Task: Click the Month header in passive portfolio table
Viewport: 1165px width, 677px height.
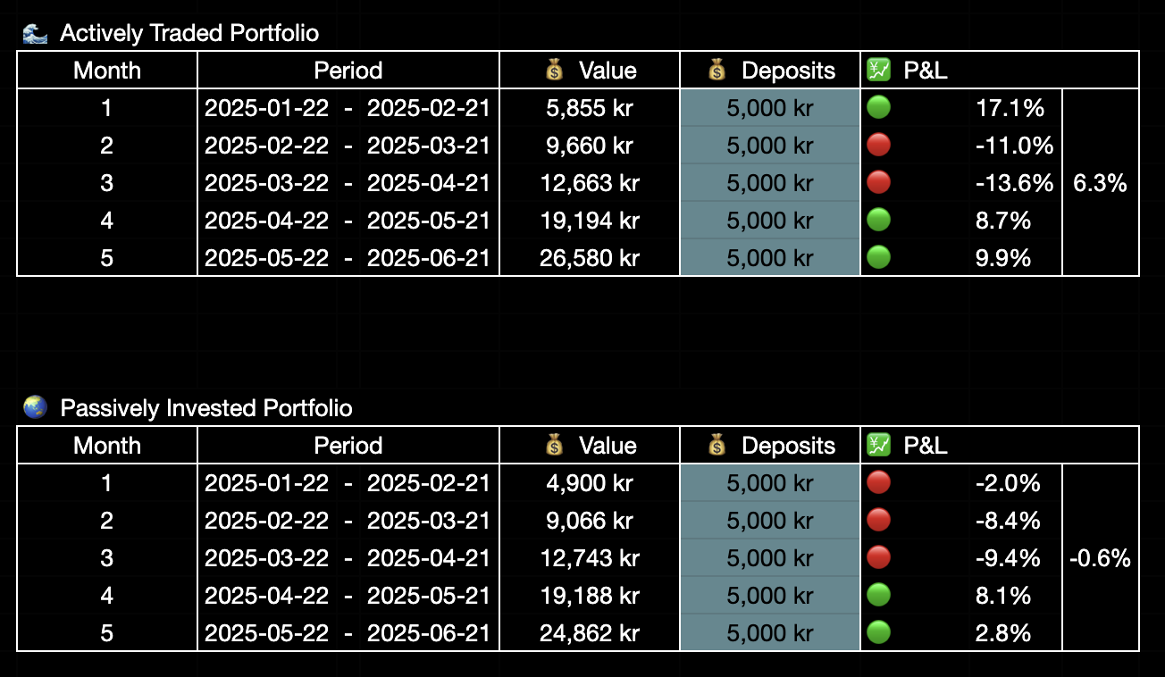Action: 107,445
